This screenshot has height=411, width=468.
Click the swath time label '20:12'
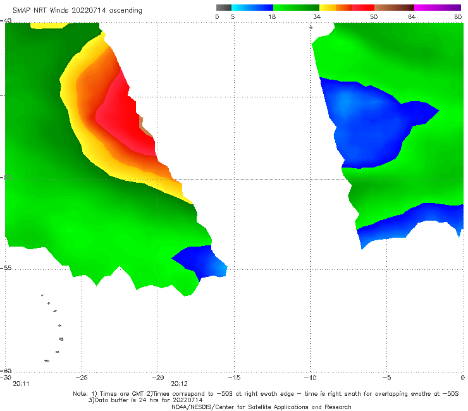point(179,384)
